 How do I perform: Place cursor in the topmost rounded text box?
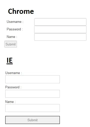pyautogui.click(x=60, y=22)
